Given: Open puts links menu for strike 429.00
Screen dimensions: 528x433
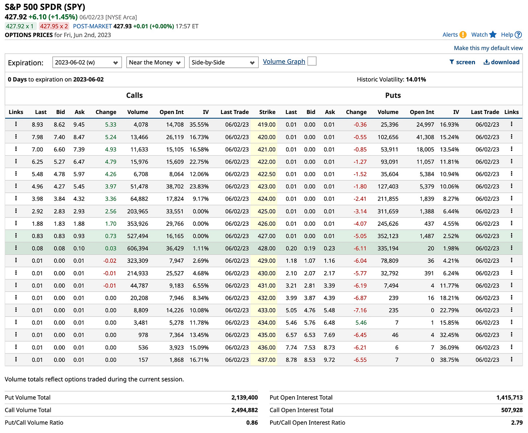Looking at the screenshot, I should pyautogui.click(x=512, y=260).
